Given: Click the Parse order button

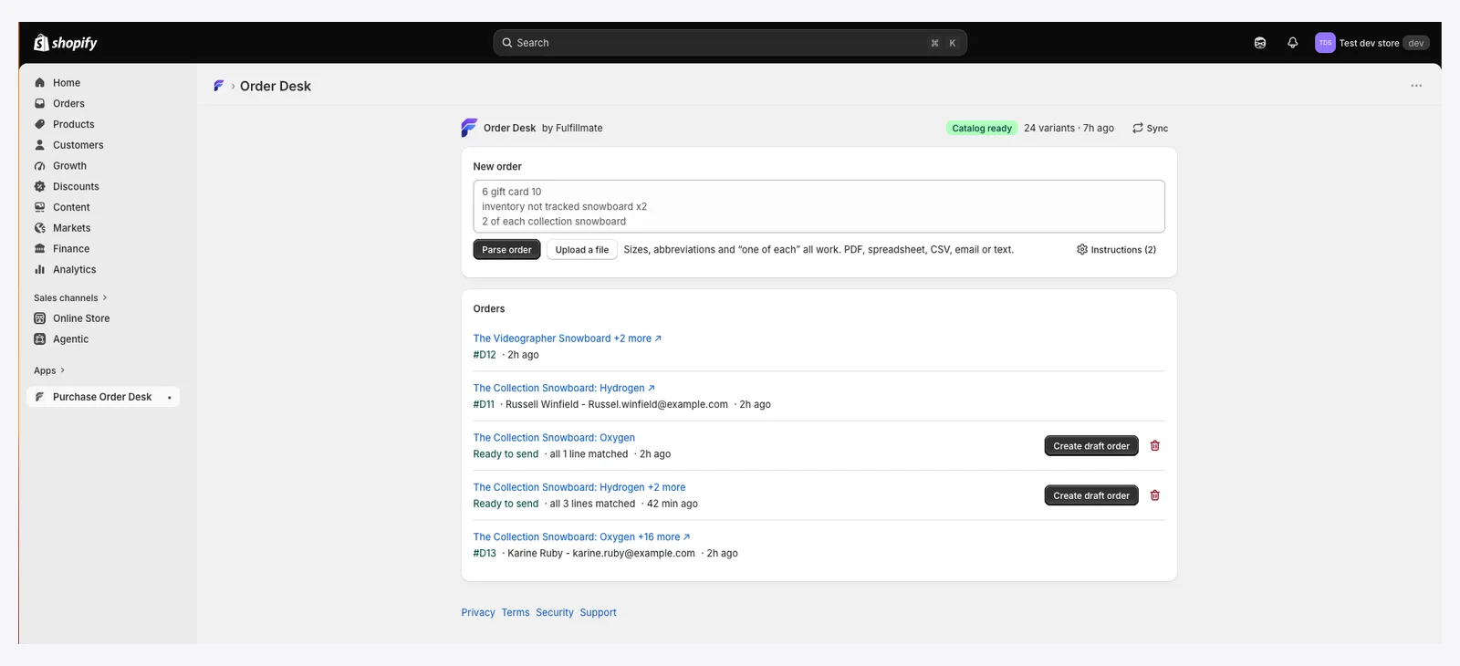Looking at the screenshot, I should pyautogui.click(x=506, y=250).
